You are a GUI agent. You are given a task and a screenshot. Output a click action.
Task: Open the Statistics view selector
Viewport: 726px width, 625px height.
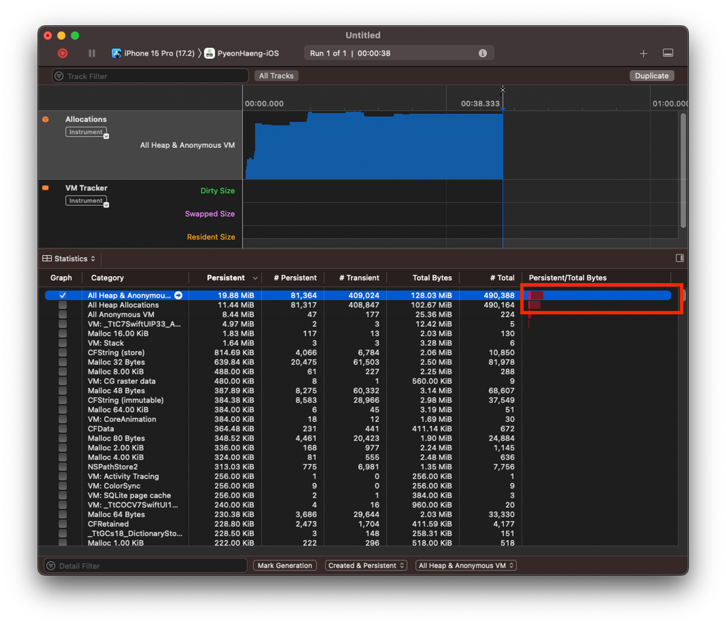coord(69,259)
